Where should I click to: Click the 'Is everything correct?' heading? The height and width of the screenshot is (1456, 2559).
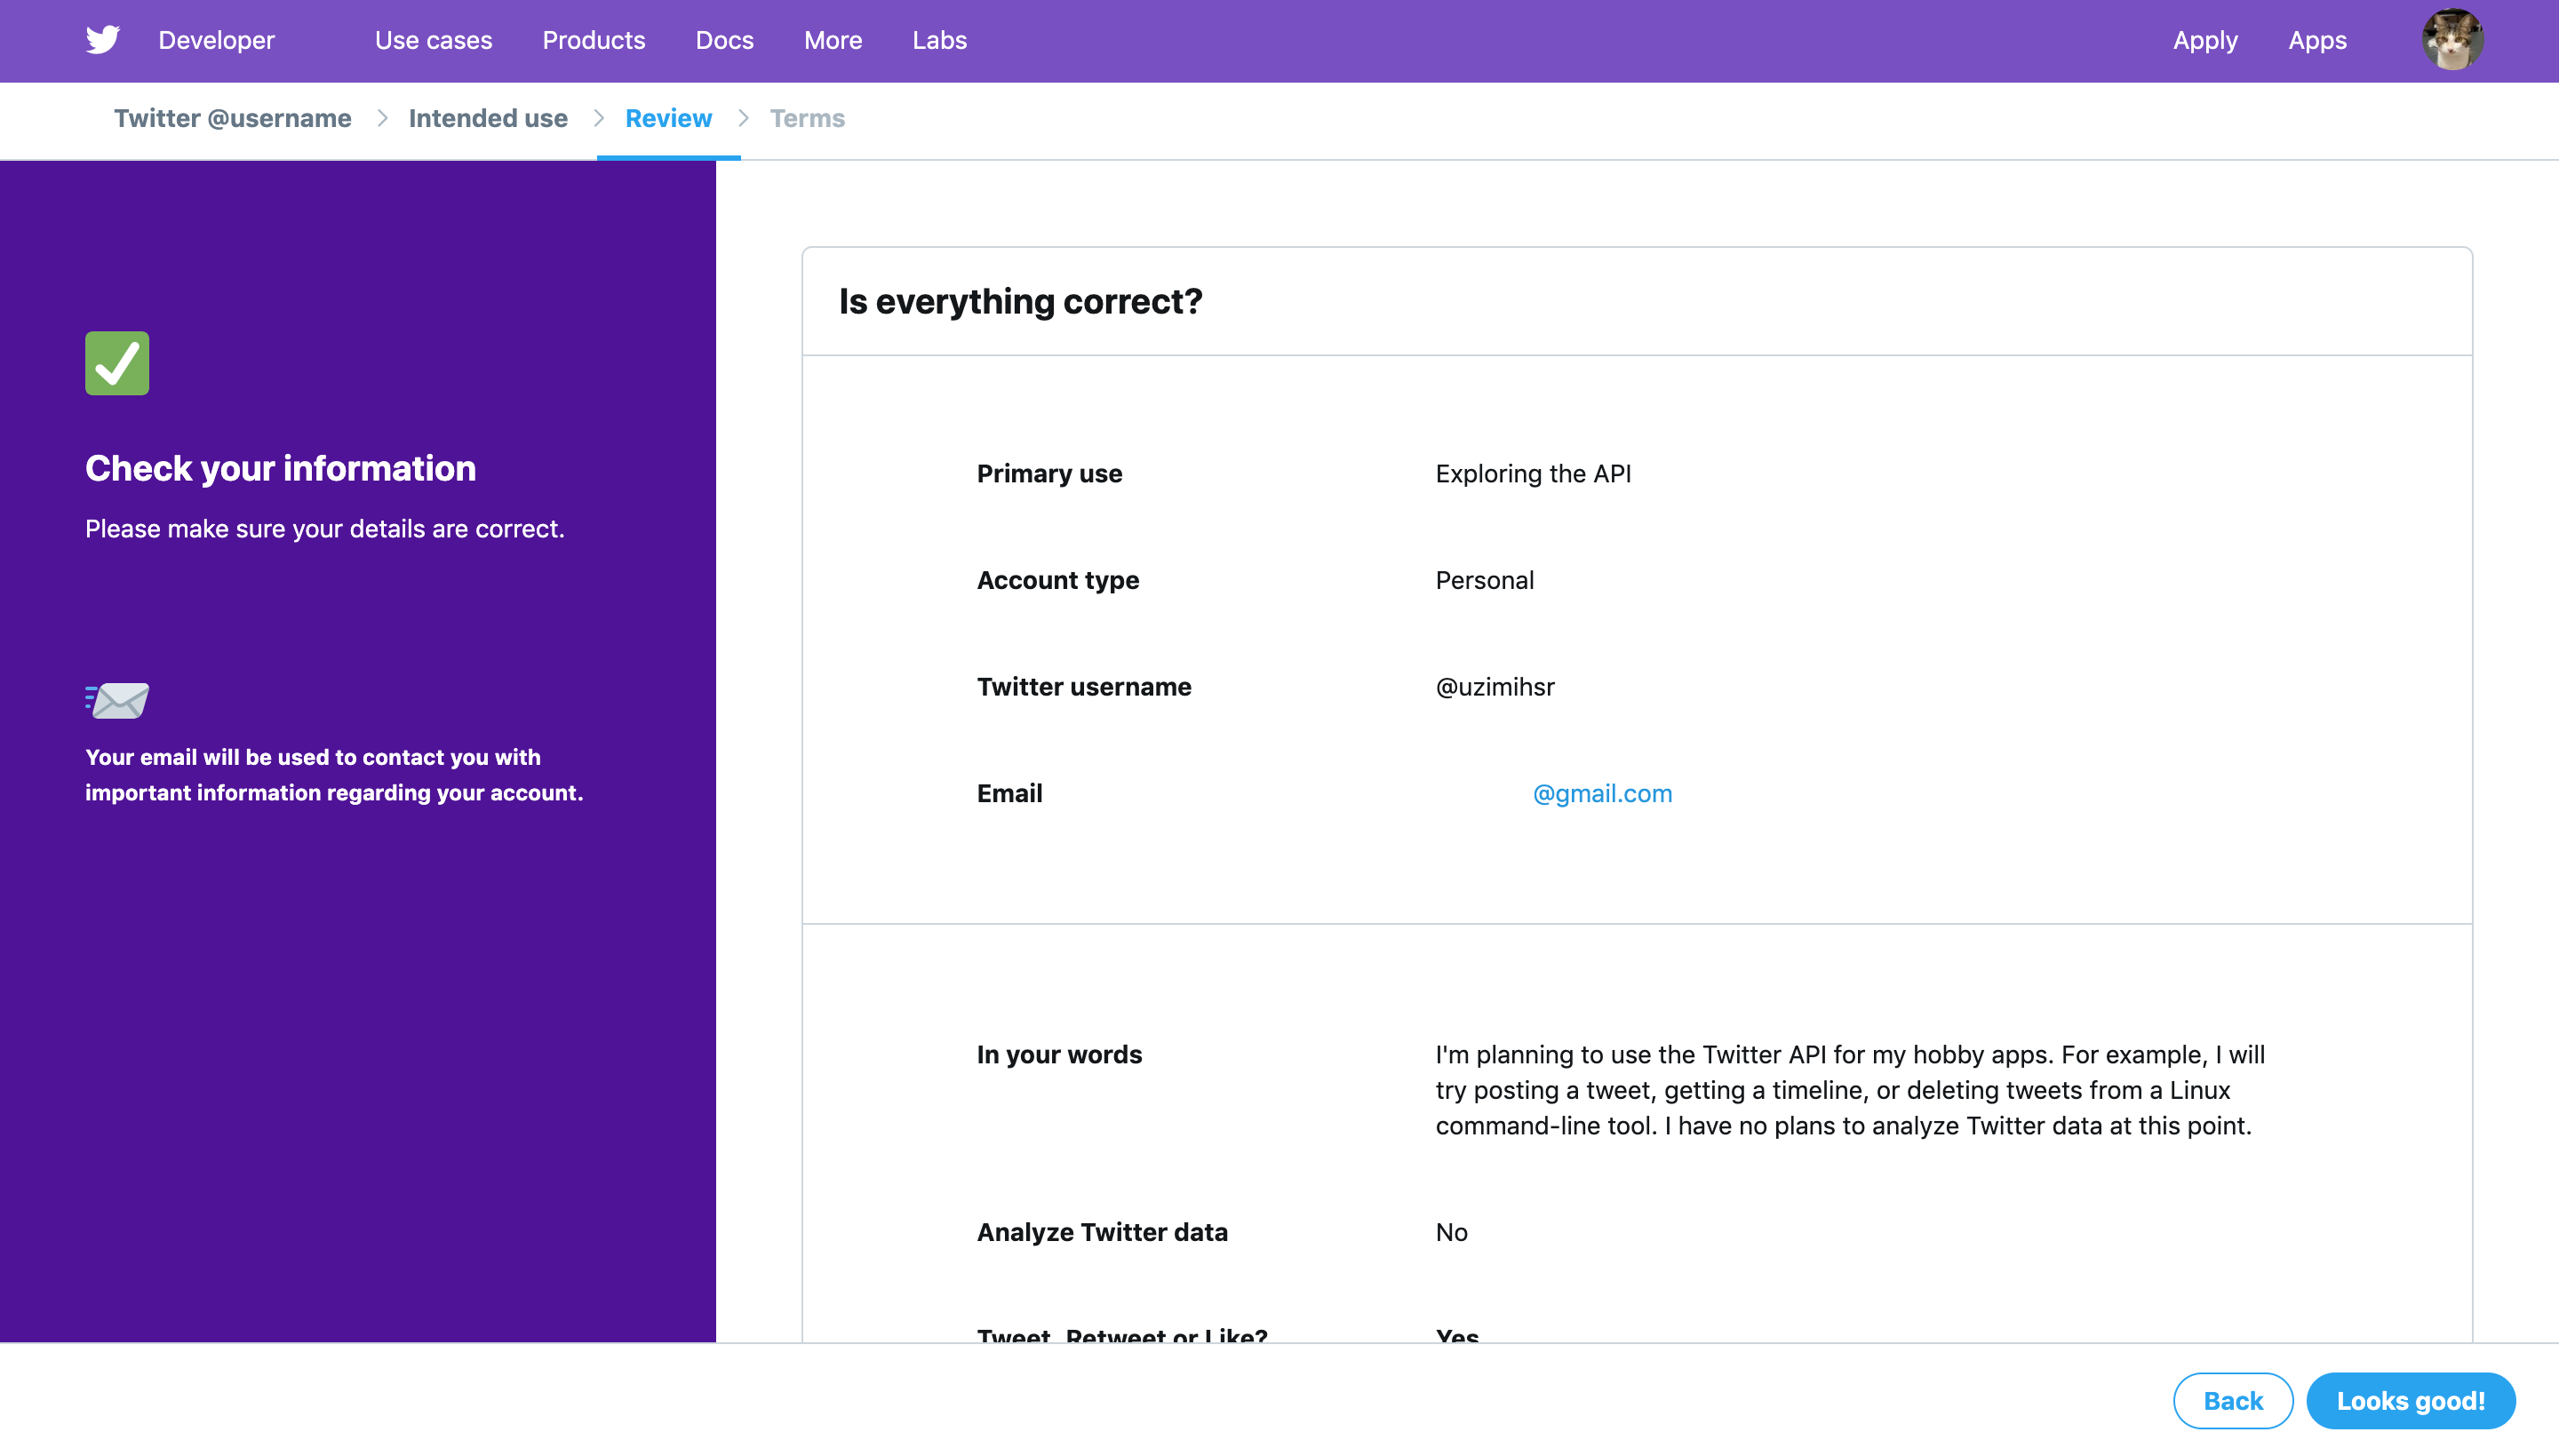pos(1020,301)
